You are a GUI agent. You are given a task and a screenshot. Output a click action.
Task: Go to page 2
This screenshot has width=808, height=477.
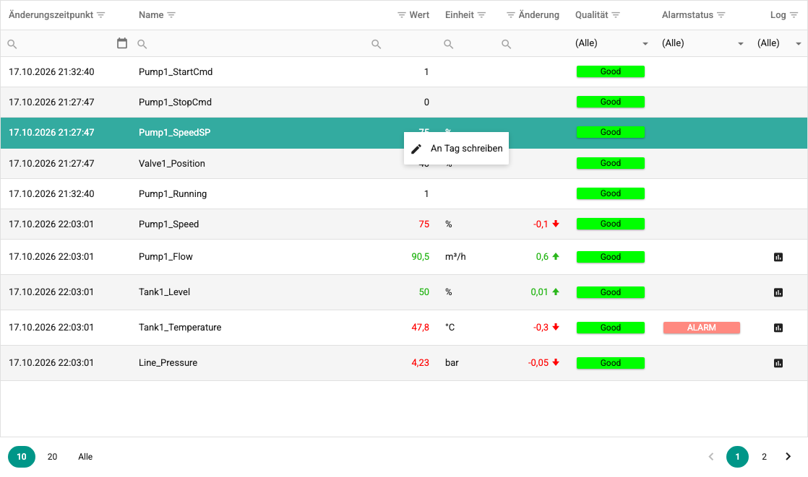pyautogui.click(x=764, y=456)
